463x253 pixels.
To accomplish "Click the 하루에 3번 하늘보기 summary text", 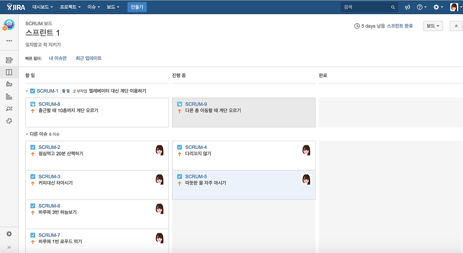I will pyautogui.click(x=58, y=213).
